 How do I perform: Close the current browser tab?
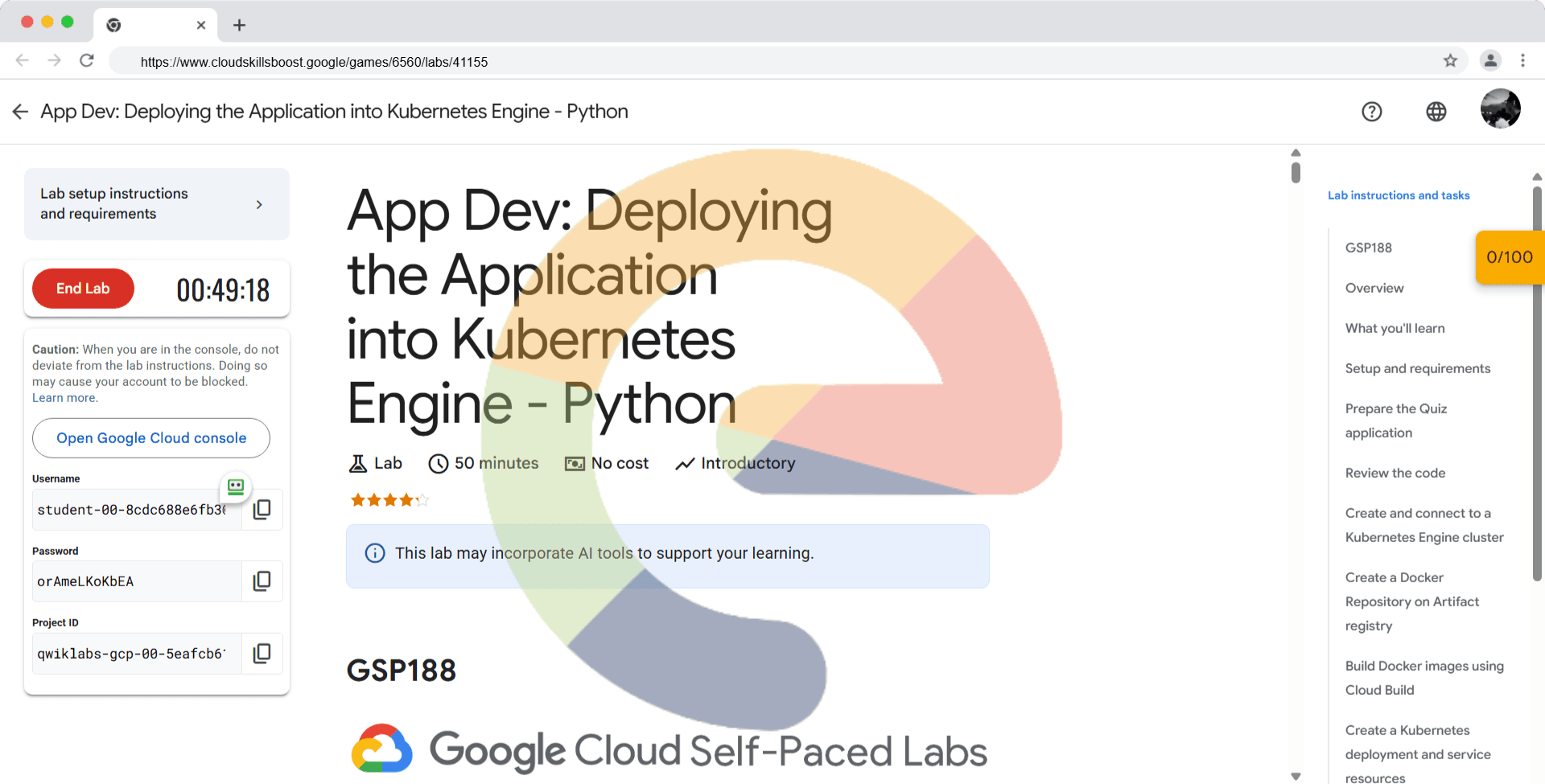click(201, 25)
